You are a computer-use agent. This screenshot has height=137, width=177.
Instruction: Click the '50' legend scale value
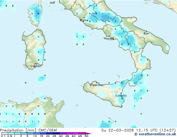coord(86,136)
